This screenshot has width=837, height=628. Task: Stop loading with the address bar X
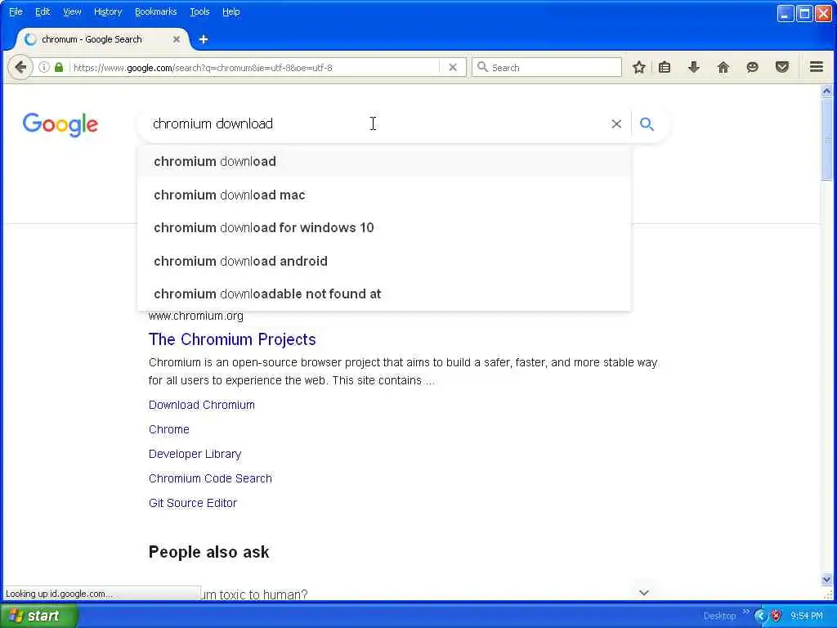[453, 67]
